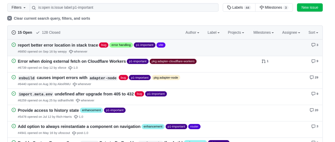Open author sidharthv96's issues

point(65,100)
